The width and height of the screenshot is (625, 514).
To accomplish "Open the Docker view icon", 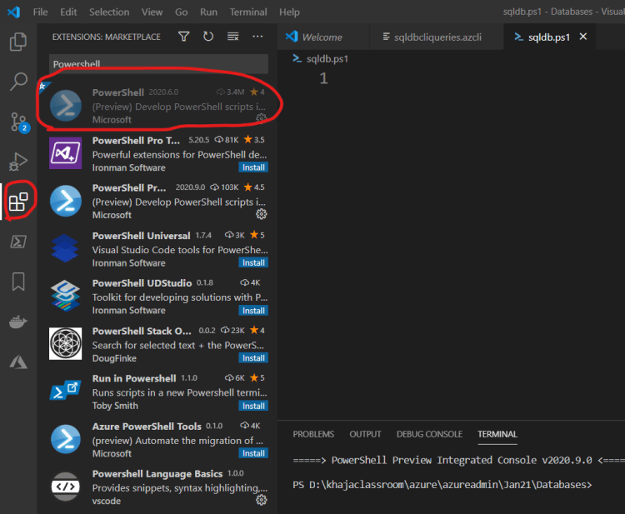I will 18,322.
